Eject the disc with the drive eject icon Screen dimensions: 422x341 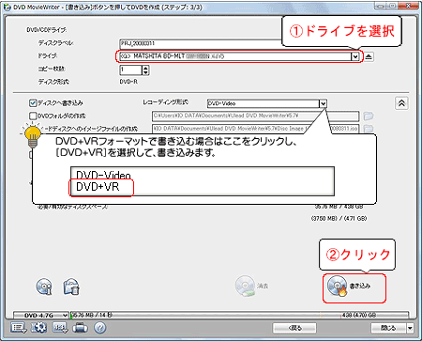click(369, 56)
